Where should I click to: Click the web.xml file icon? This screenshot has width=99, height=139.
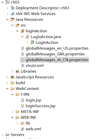22,129
